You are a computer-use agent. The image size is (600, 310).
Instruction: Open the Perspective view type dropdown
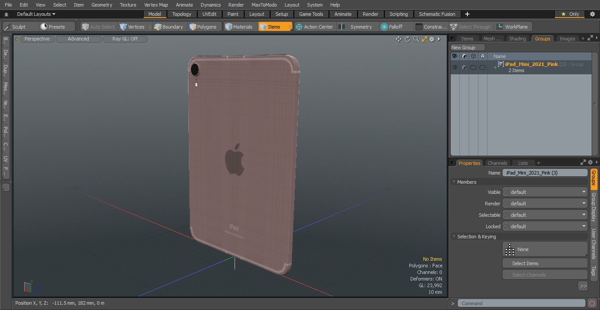pos(37,39)
